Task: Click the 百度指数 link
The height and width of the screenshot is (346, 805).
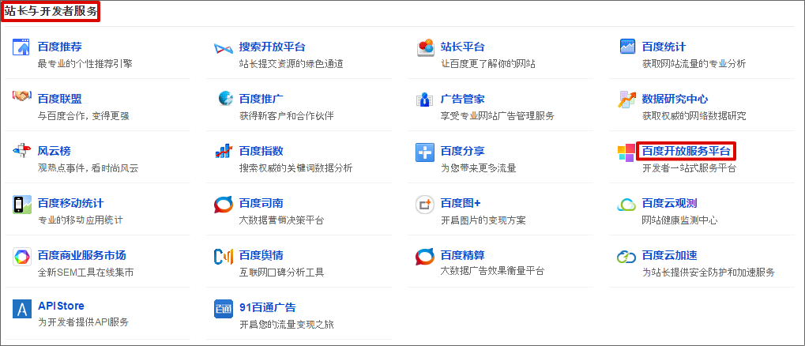Action: coord(261,152)
